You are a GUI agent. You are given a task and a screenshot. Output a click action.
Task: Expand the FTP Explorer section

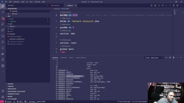pyautogui.click(x=12, y=99)
